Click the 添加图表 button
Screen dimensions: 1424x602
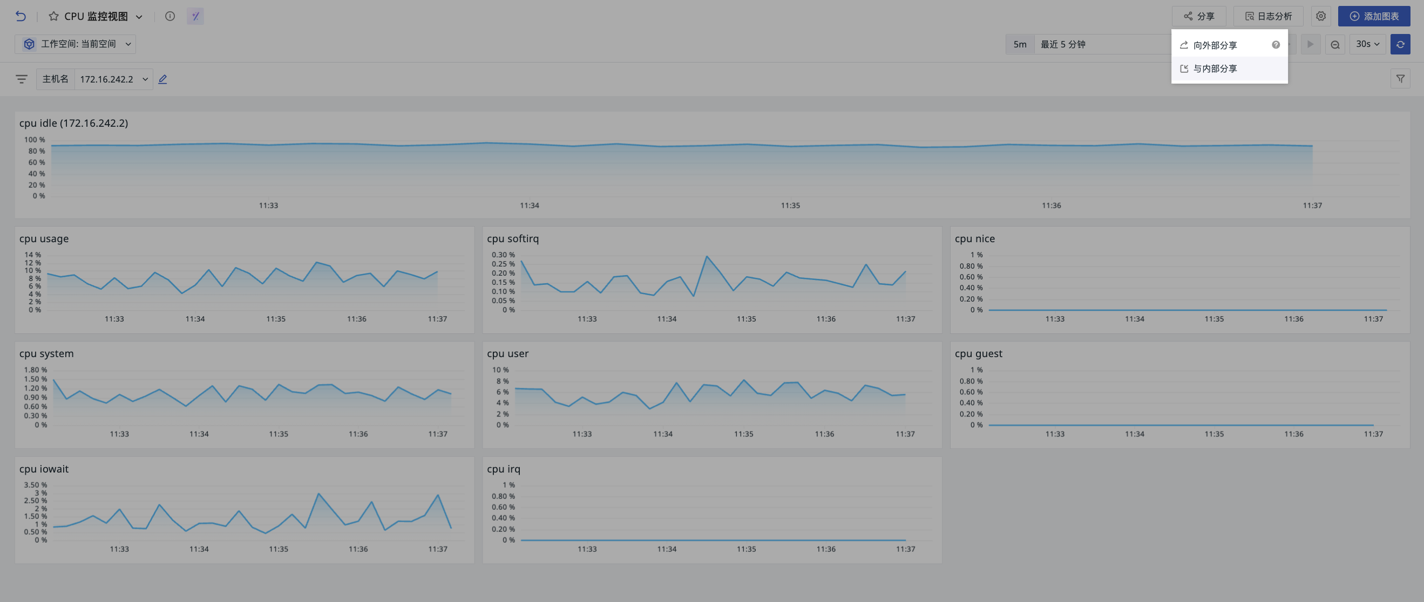point(1373,17)
